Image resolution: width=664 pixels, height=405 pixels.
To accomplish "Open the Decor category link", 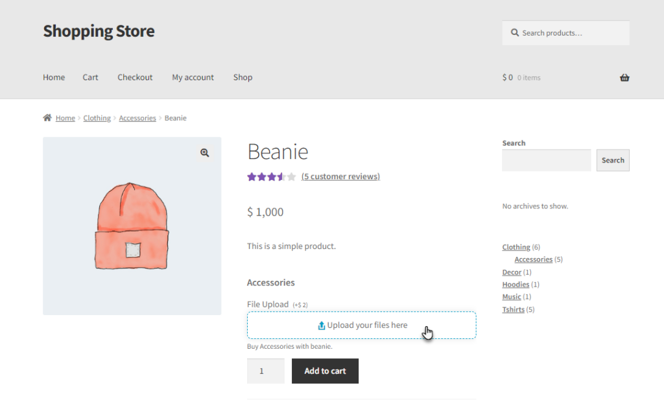I will click(512, 272).
